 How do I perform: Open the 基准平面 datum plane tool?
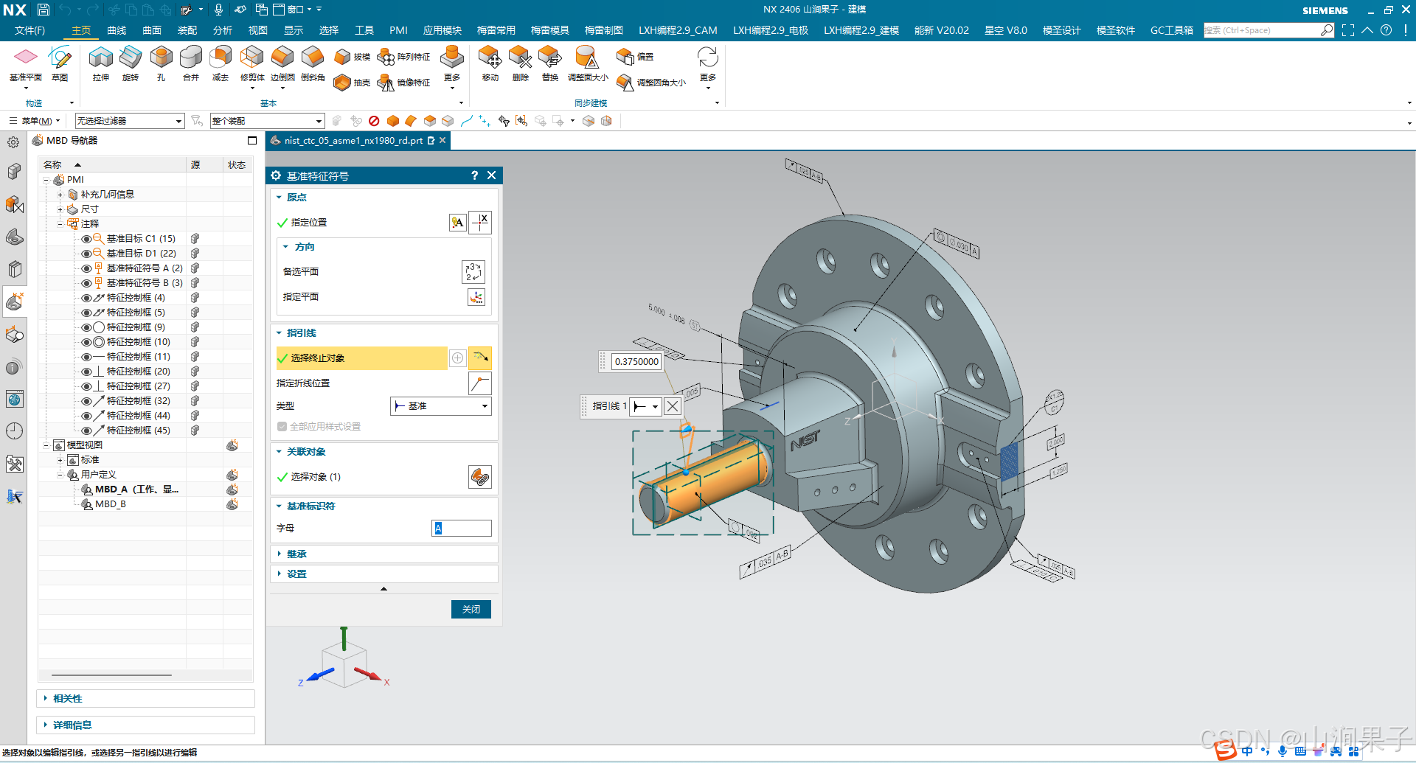[26, 63]
